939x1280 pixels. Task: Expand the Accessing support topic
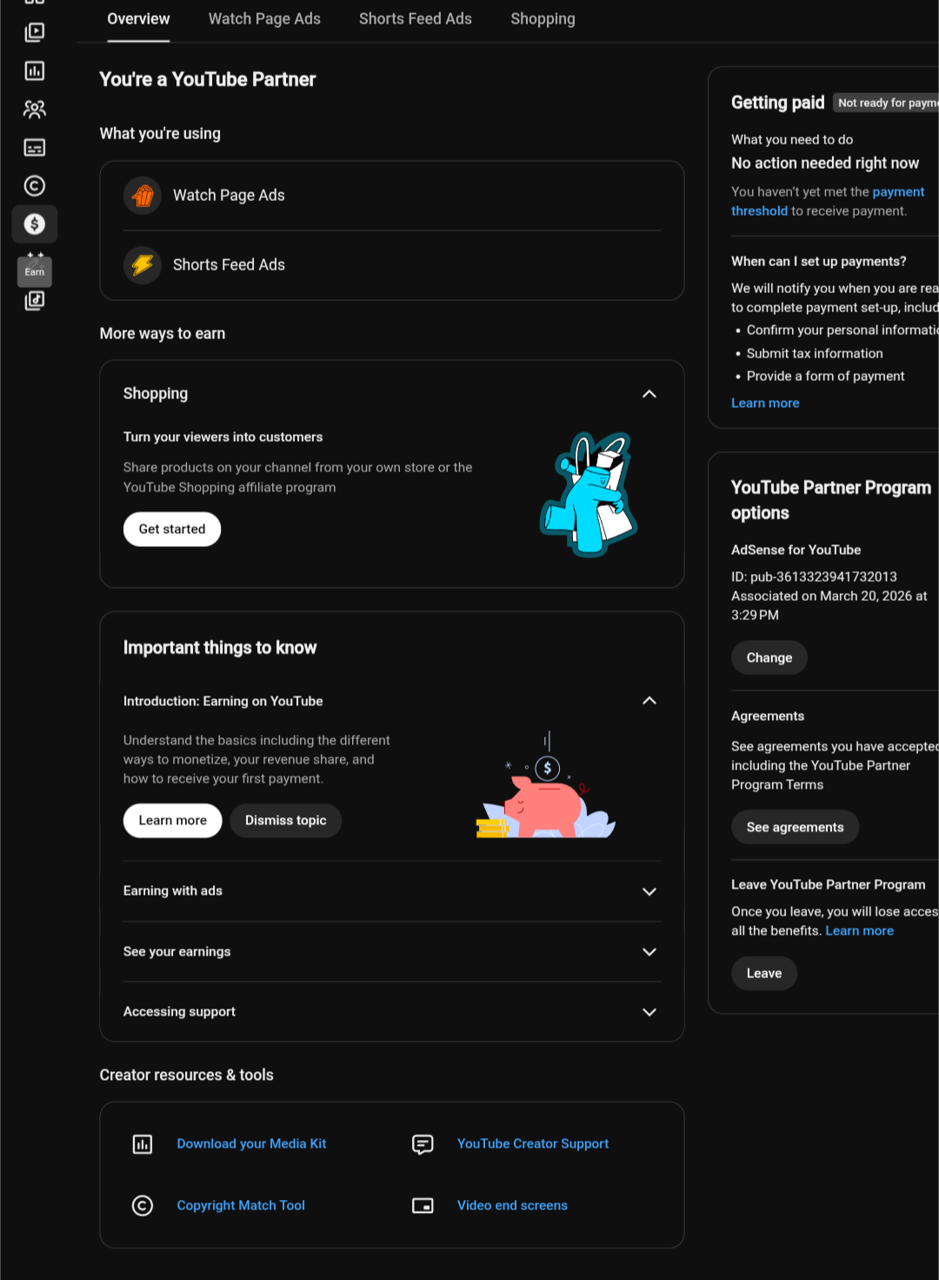tap(392, 1011)
